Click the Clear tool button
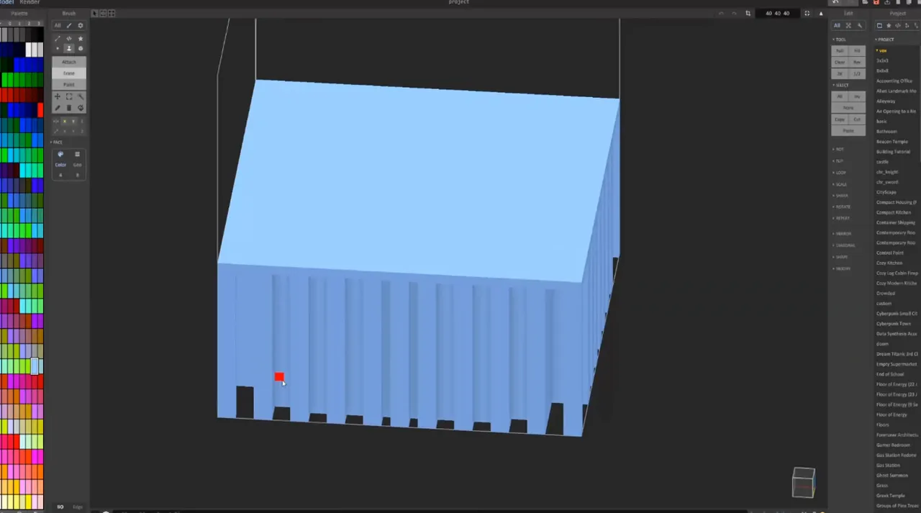Image resolution: width=921 pixels, height=513 pixels. 840,63
